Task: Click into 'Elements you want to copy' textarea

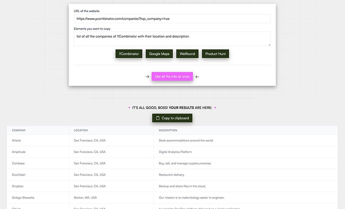Action: click(x=172, y=38)
